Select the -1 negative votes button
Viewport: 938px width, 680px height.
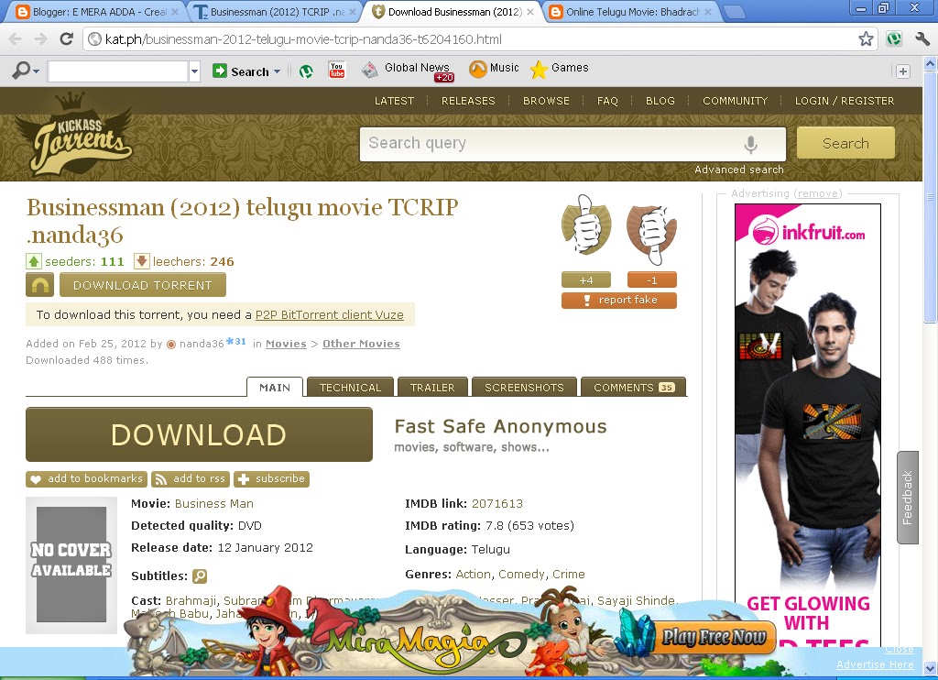[652, 280]
